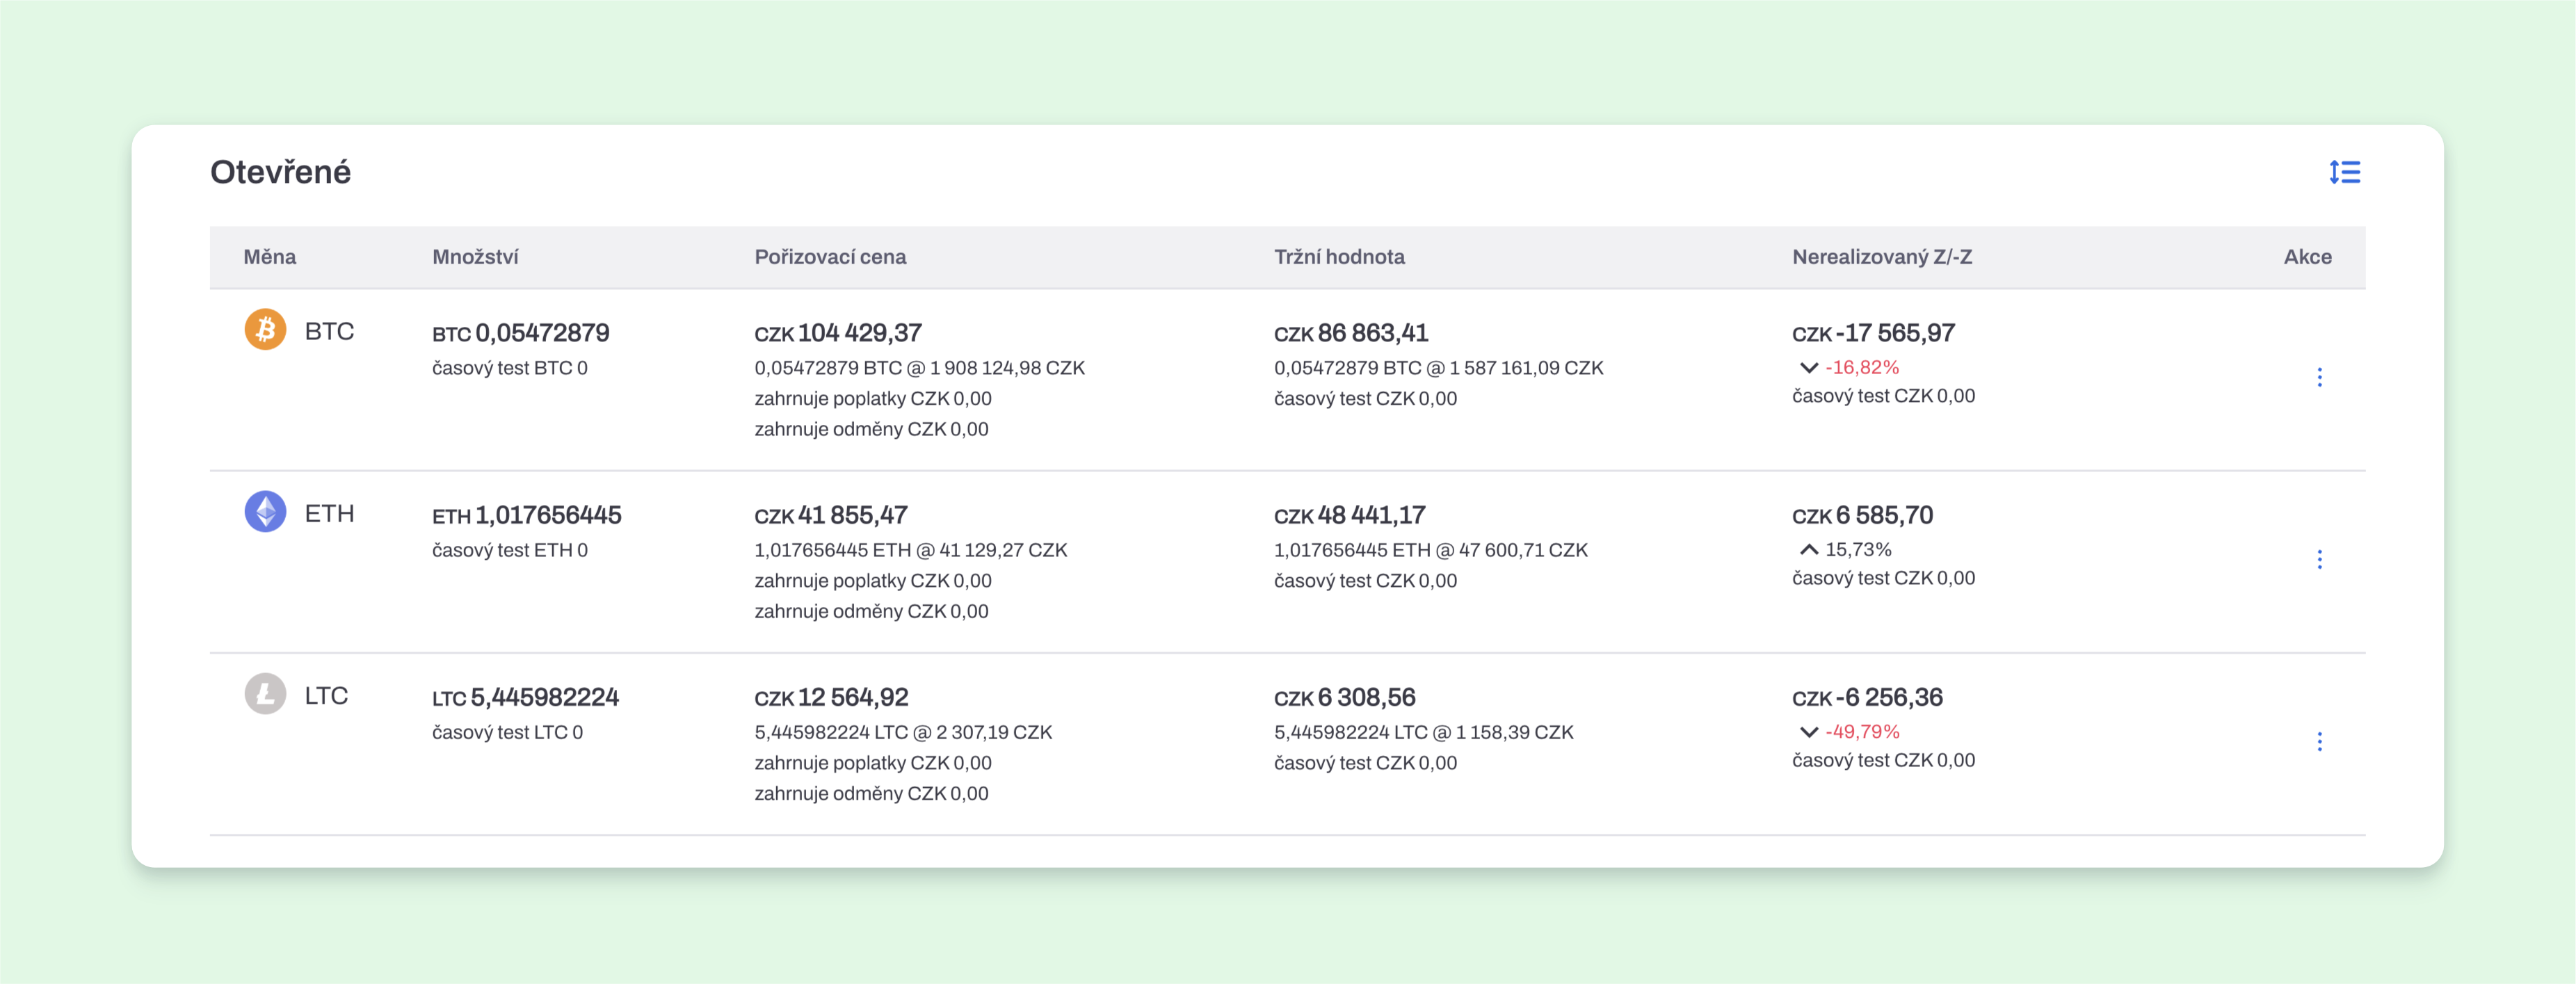Image resolution: width=2576 pixels, height=984 pixels.
Task: Click the down chevron beside -49,79%
Action: point(1808,732)
